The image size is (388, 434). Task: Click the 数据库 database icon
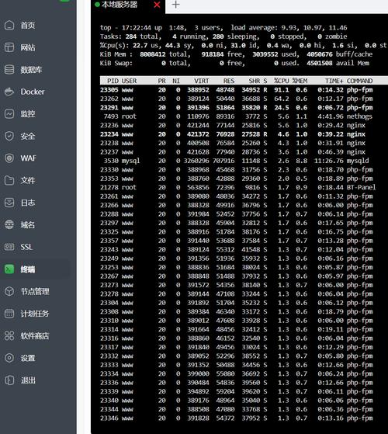click(x=9, y=69)
